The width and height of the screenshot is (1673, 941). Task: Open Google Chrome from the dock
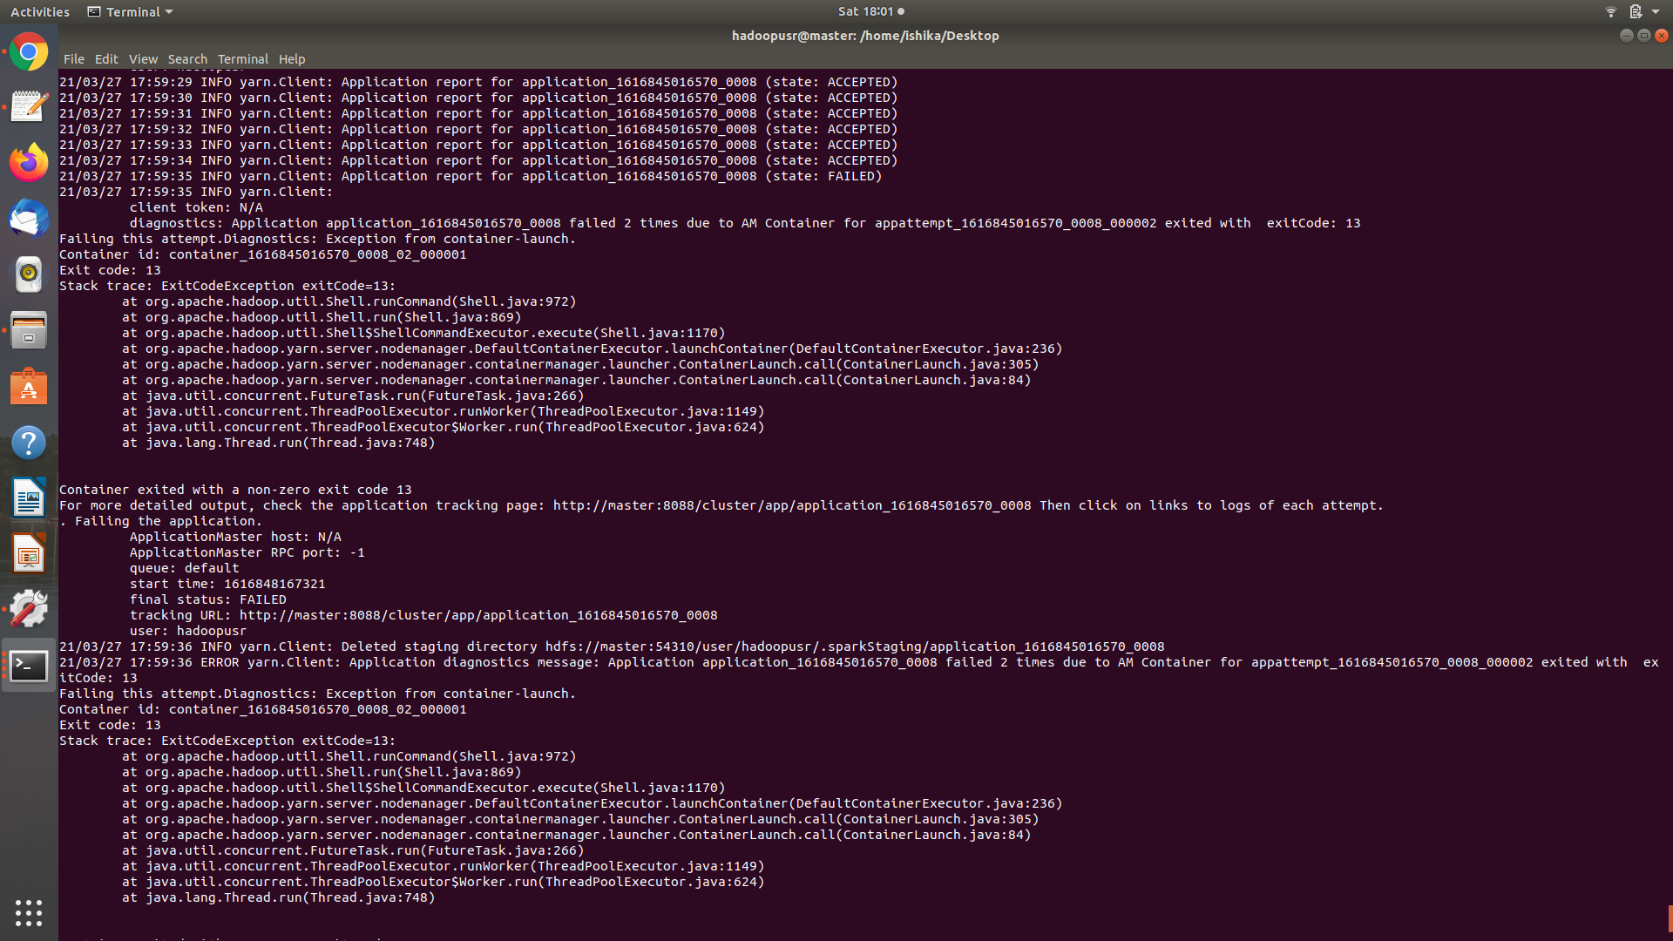coord(29,53)
